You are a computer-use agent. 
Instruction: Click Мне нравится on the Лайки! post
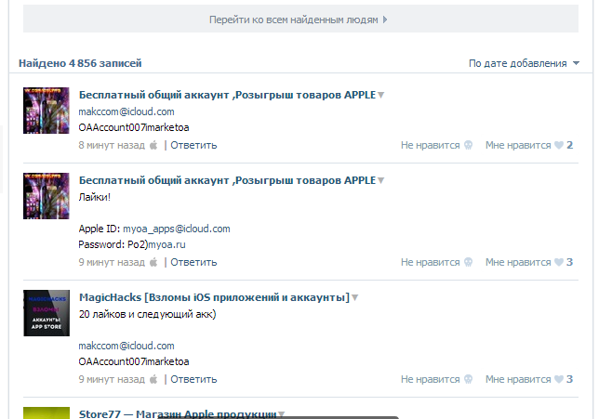coord(518,262)
